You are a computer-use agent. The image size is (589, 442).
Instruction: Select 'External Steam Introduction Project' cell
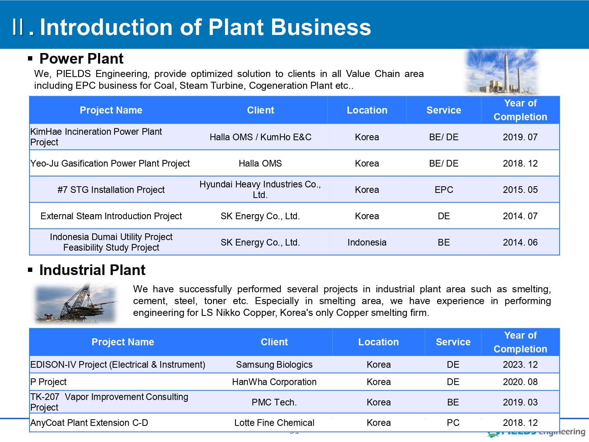pyautogui.click(x=111, y=216)
